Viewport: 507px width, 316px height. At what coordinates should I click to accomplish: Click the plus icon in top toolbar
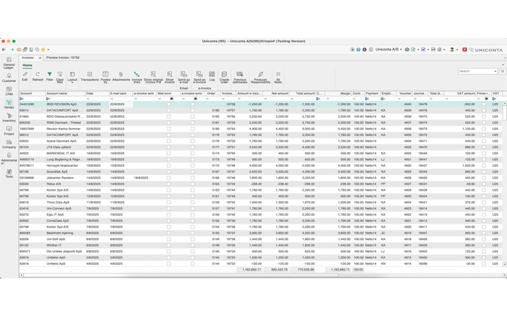12,50
